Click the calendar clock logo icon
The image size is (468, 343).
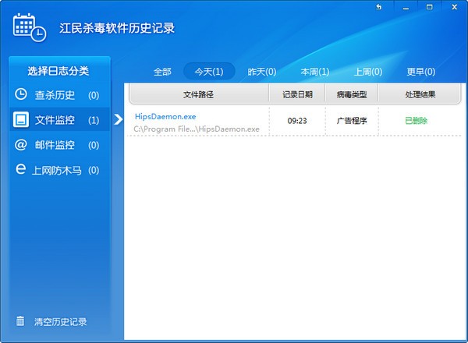(29, 27)
